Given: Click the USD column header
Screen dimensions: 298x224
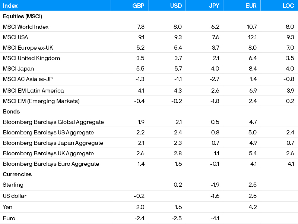Looking at the screenshot, I should point(175,6).
